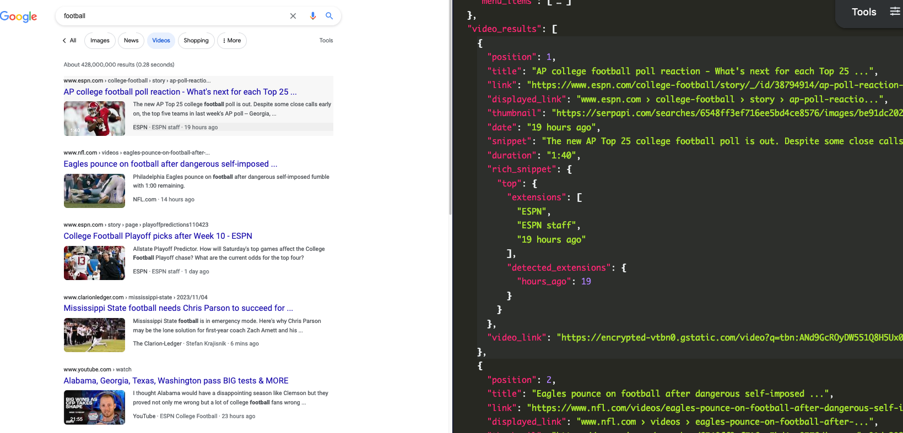The width and height of the screenshot is (903, 433).
Task: Click "NFL.com · 14 hours ago" source line
Action: pyautogui.click(x=164, y=200)
